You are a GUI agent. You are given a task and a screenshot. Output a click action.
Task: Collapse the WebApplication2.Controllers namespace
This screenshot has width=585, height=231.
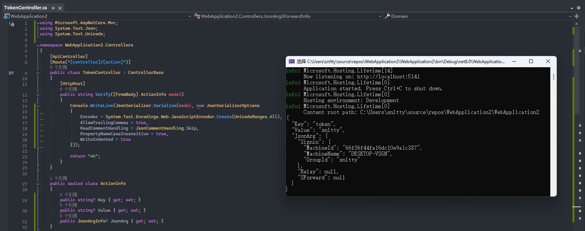click(x=38, y=45)
